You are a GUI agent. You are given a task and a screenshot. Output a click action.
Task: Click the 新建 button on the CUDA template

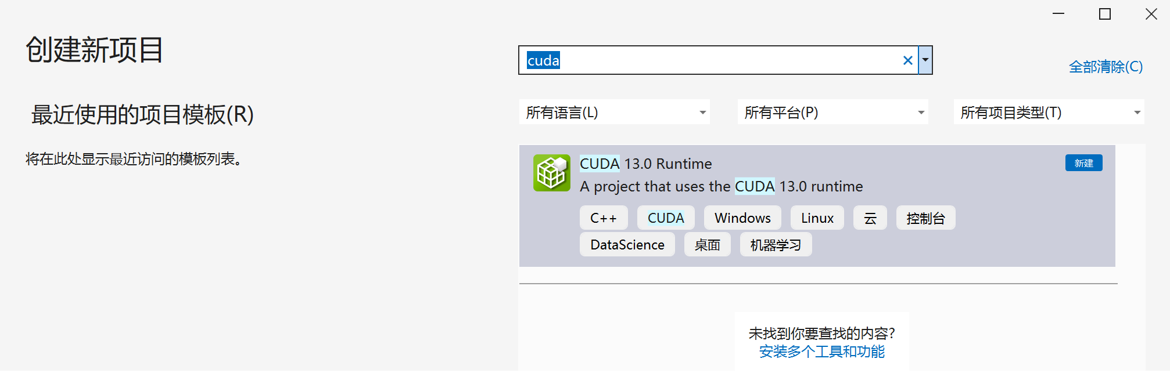coord(1083,163)
